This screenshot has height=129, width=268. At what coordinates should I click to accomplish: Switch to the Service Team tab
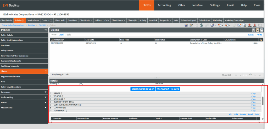[33, 20]
